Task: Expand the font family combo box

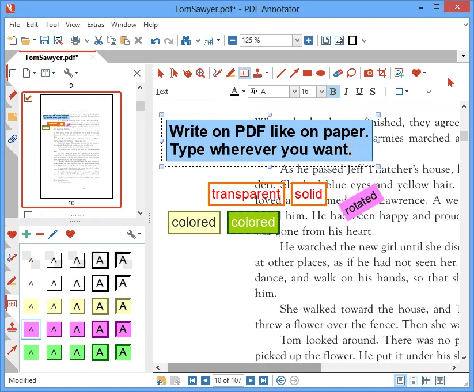Action: 294,91
